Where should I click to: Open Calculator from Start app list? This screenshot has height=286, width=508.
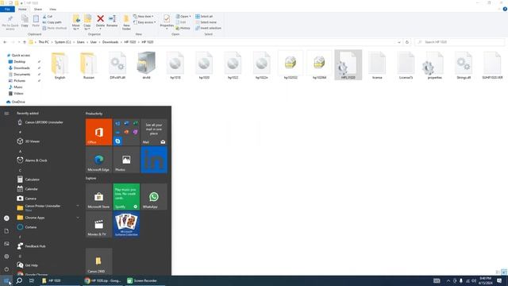coord(32,180)
